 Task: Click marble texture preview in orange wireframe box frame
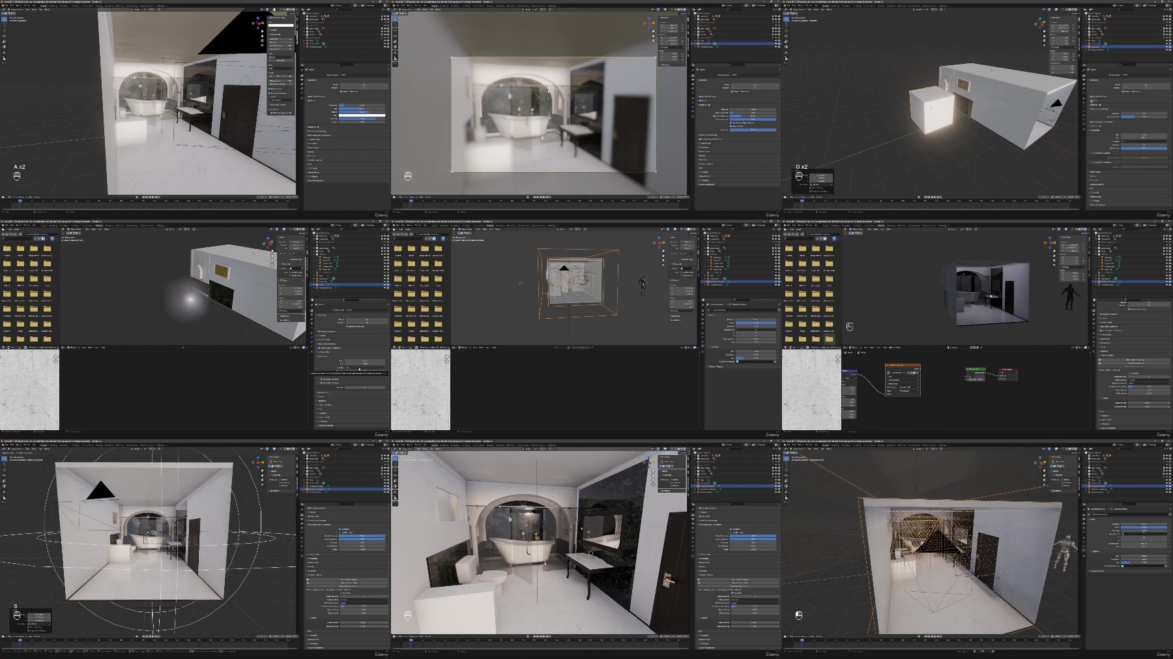click(420, 390)
